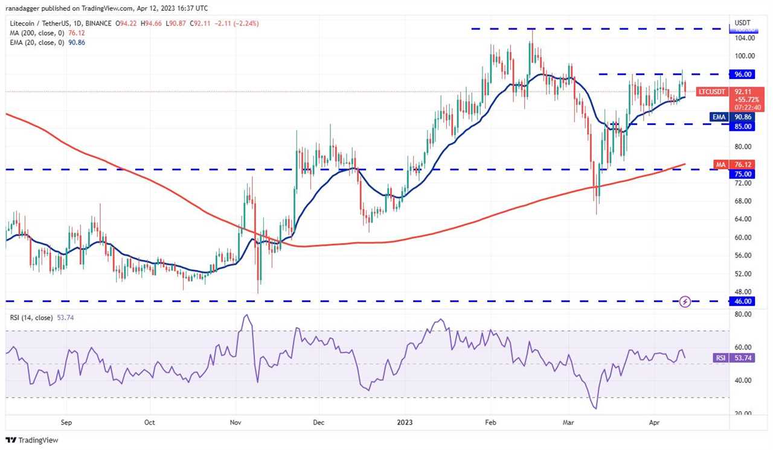Image resolution: width=773 pixels, height=450 pixels.
Task: Click the 07:22:40 candle countdown timer
Action: tap(746, 107)
